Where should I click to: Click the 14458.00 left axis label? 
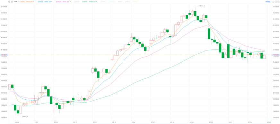coord(4,7)
